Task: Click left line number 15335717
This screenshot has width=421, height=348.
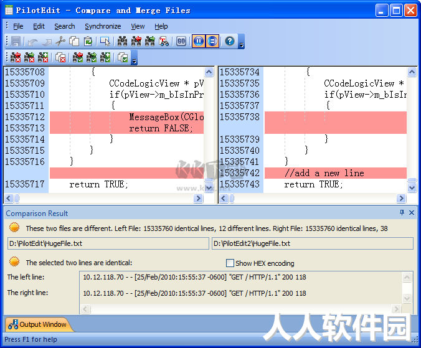Action: [x=25, y=184]
